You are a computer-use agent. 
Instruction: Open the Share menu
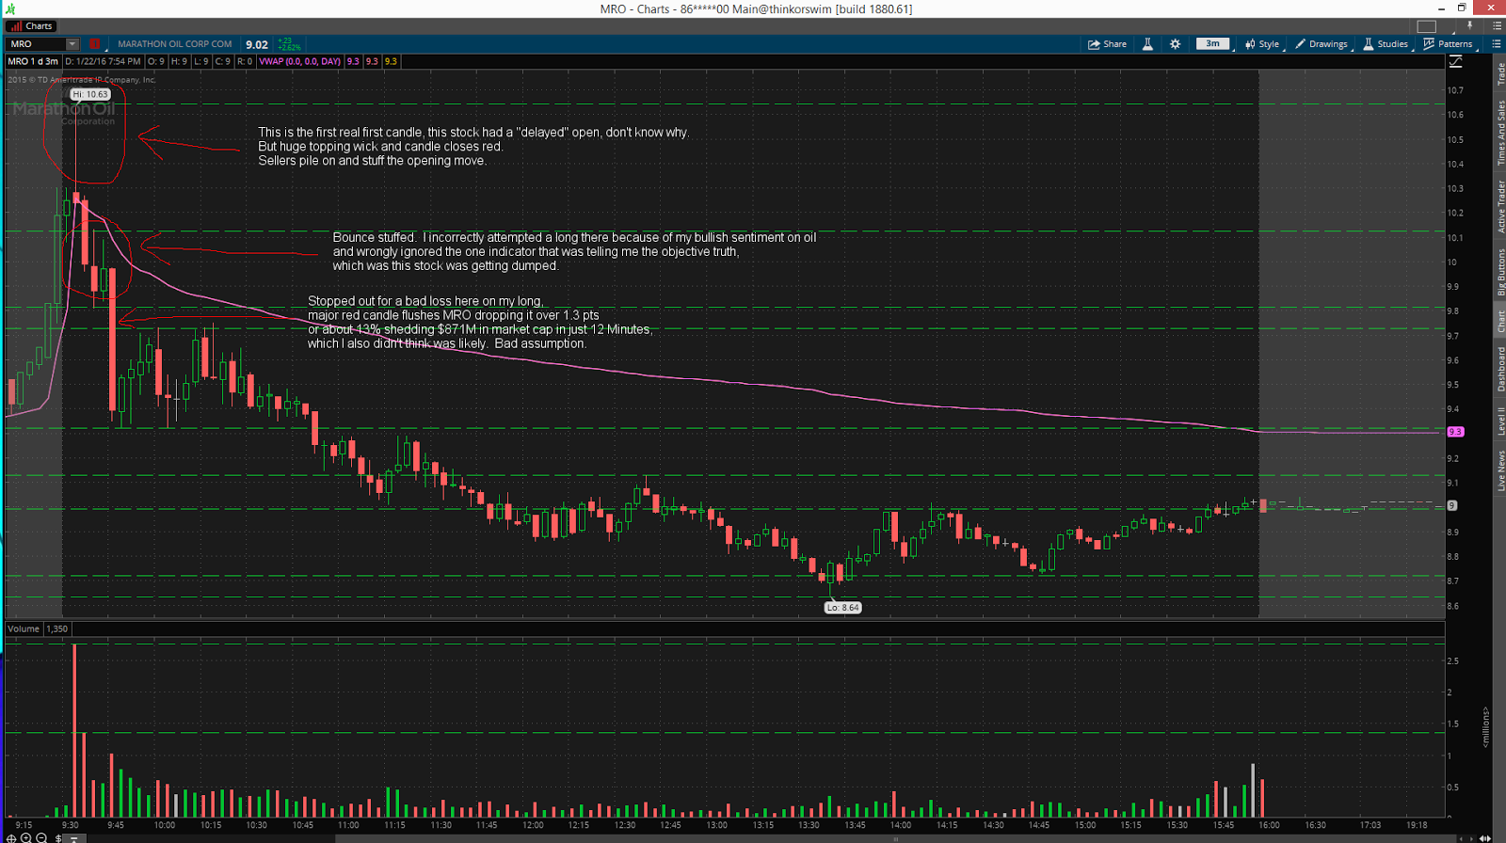[x=1108, y=44]
